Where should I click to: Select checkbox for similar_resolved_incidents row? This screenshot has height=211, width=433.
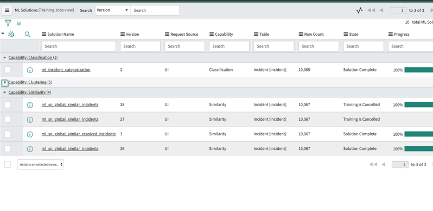[x=8, y=134]
